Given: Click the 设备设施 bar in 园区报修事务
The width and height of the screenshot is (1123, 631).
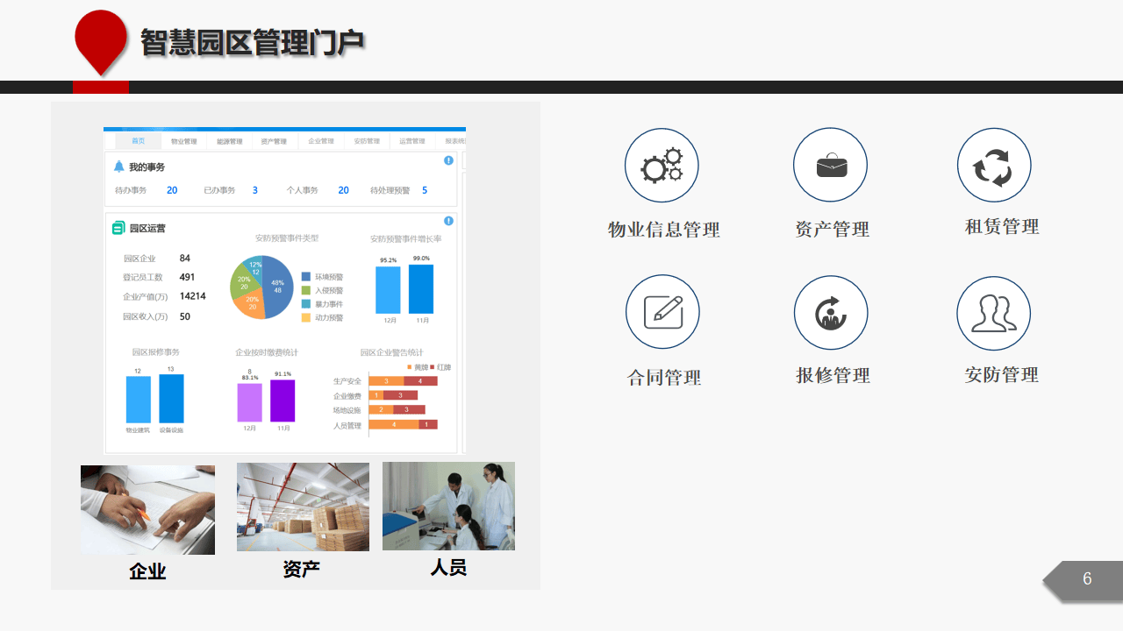Looking at the screenshot, I should (171, 399).
